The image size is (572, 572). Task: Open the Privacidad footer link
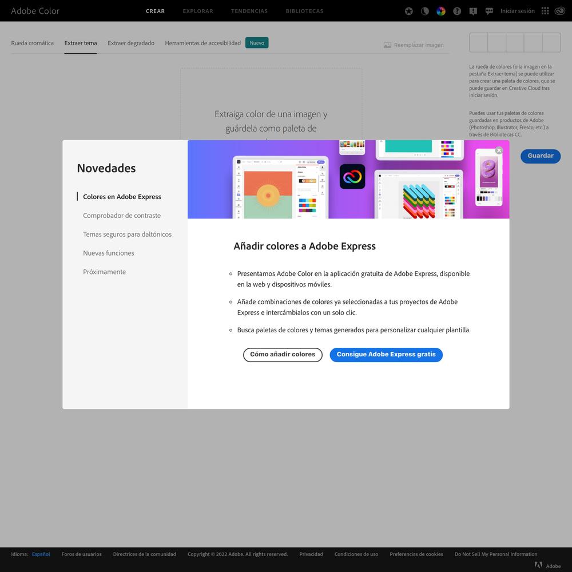click(311, 554)
